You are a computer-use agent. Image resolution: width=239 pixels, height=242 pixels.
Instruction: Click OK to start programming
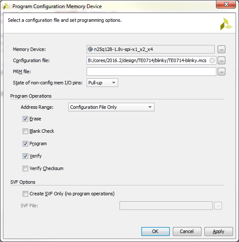point(155,231)
